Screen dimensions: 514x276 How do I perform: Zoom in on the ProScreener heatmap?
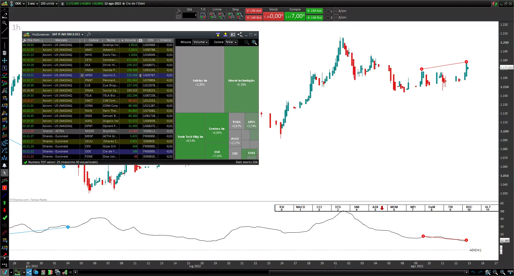tap(254, 42)
